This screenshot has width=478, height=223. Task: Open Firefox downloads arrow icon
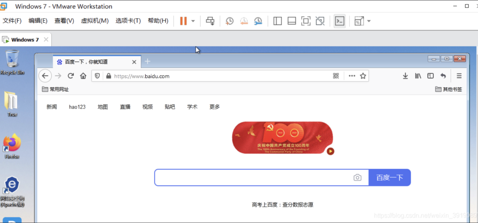405,76
